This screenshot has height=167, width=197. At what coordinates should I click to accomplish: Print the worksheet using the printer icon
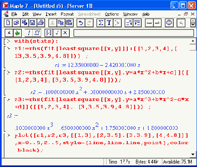(41, 23)
